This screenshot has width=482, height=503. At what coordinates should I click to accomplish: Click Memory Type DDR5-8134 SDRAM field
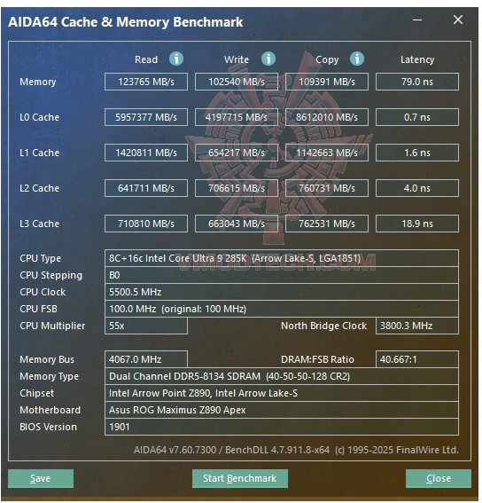click(282, 376)
